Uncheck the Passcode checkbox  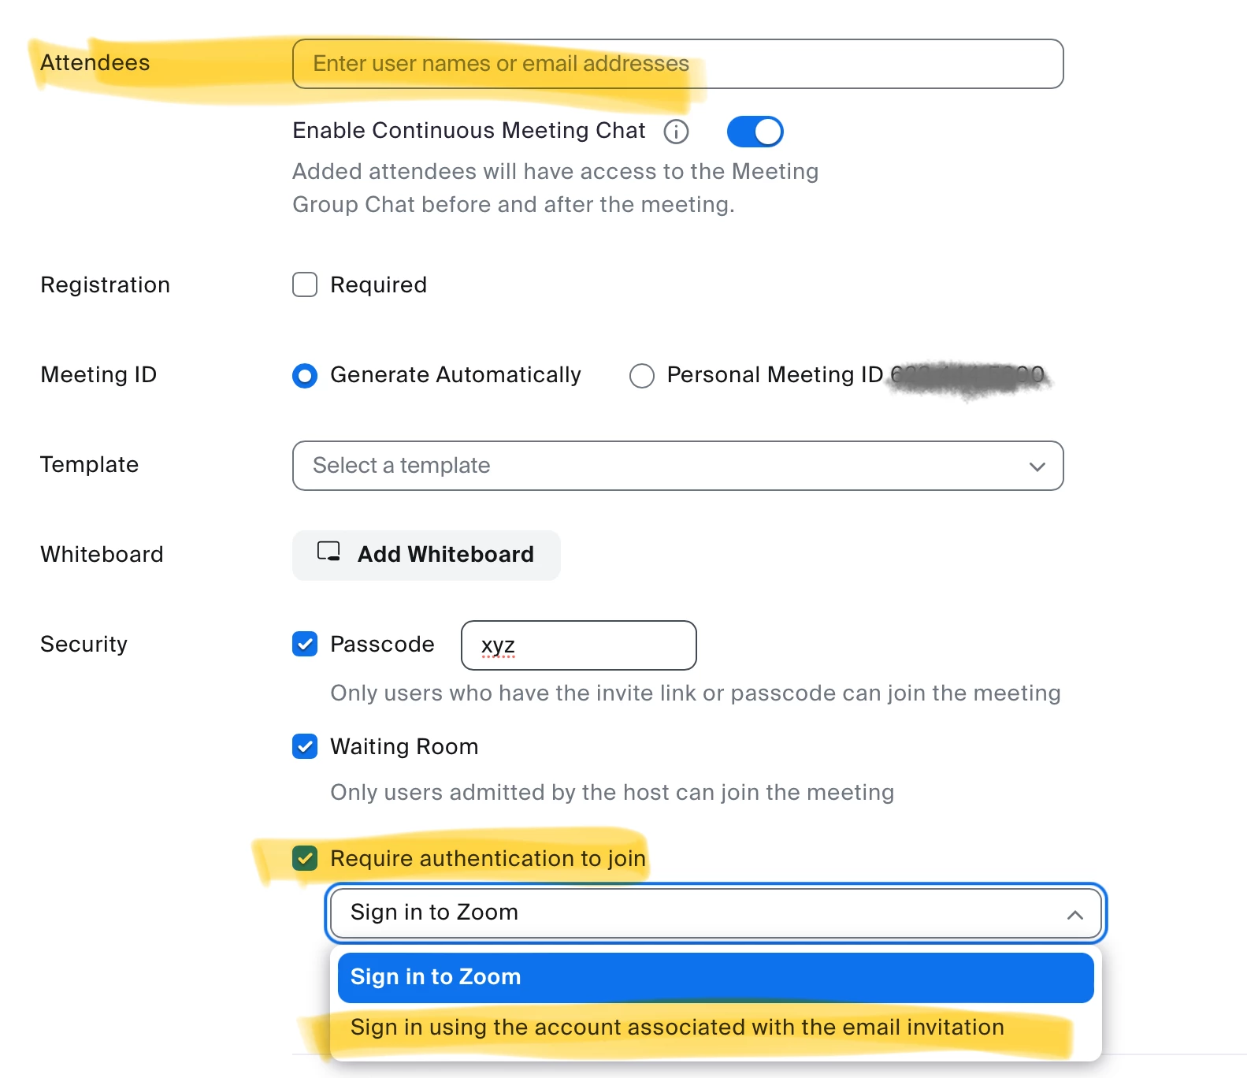coord(305,644)
